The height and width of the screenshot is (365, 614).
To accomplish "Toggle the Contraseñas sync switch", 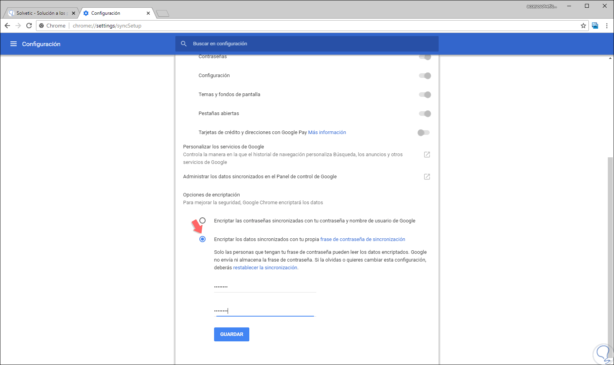I will pos(425,57).
